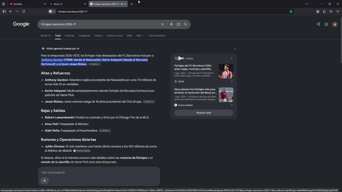The image size is (342, 192).
Task: Open the article Deco planea tres fichajes
Action: [x=196, y=91]
